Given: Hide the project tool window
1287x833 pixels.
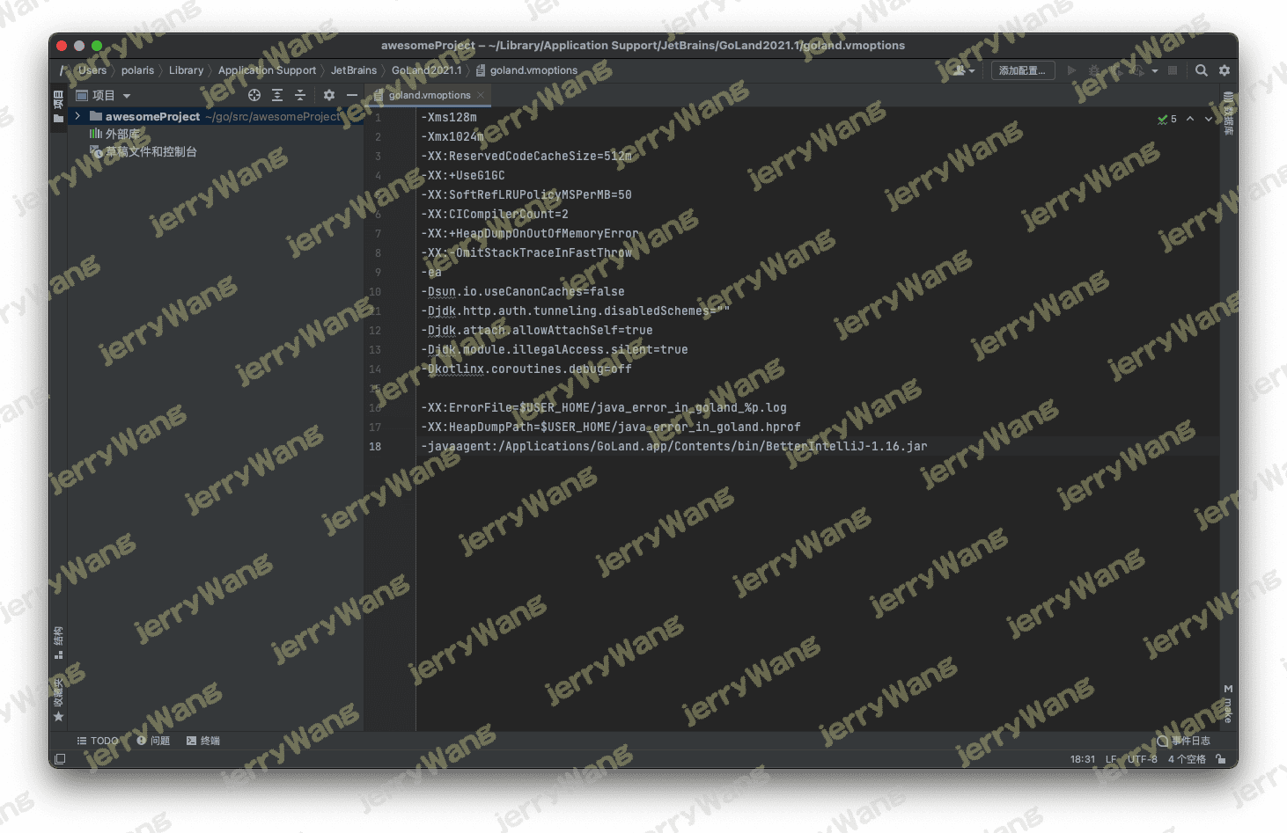Looking at the screenshot, I should pyautogui.click(x=352, y=95).
